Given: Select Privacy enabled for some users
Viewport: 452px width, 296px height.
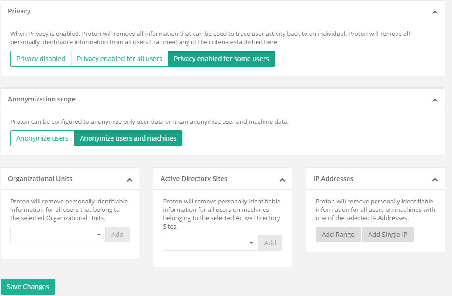Looking at the screenshot, I should pyautogui.click(x=221, y=59).
